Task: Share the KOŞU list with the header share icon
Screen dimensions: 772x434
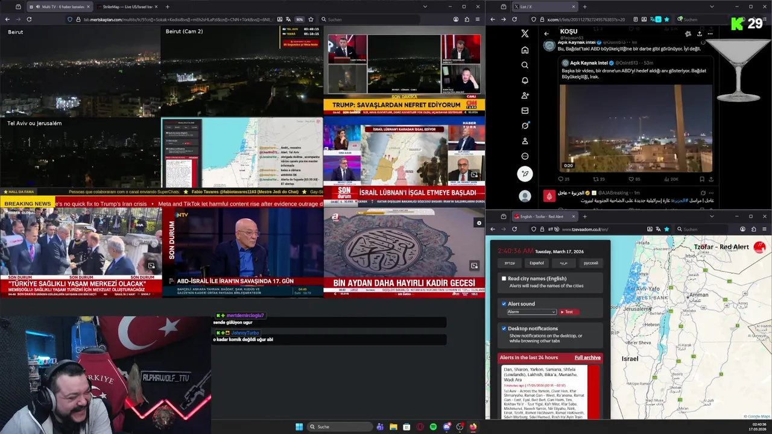Action: pos(699,34)
